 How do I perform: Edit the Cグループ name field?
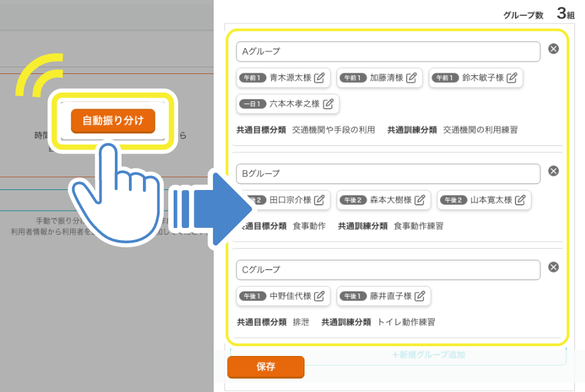[388, 270]
